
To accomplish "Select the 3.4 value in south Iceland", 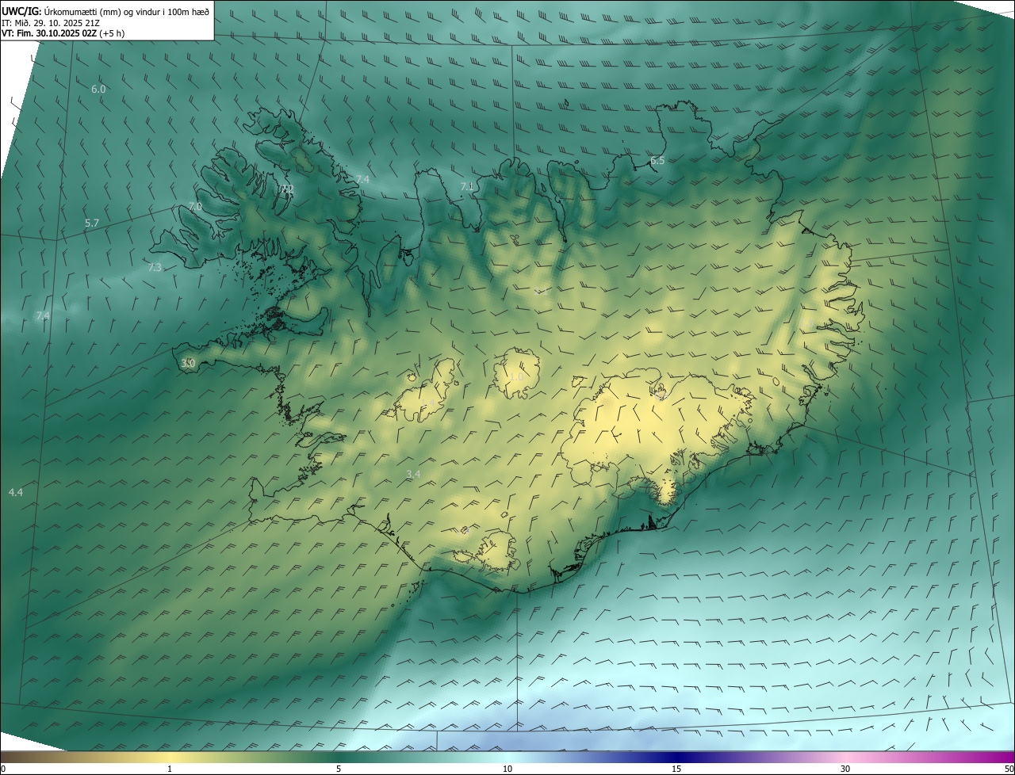I will 413,475.
